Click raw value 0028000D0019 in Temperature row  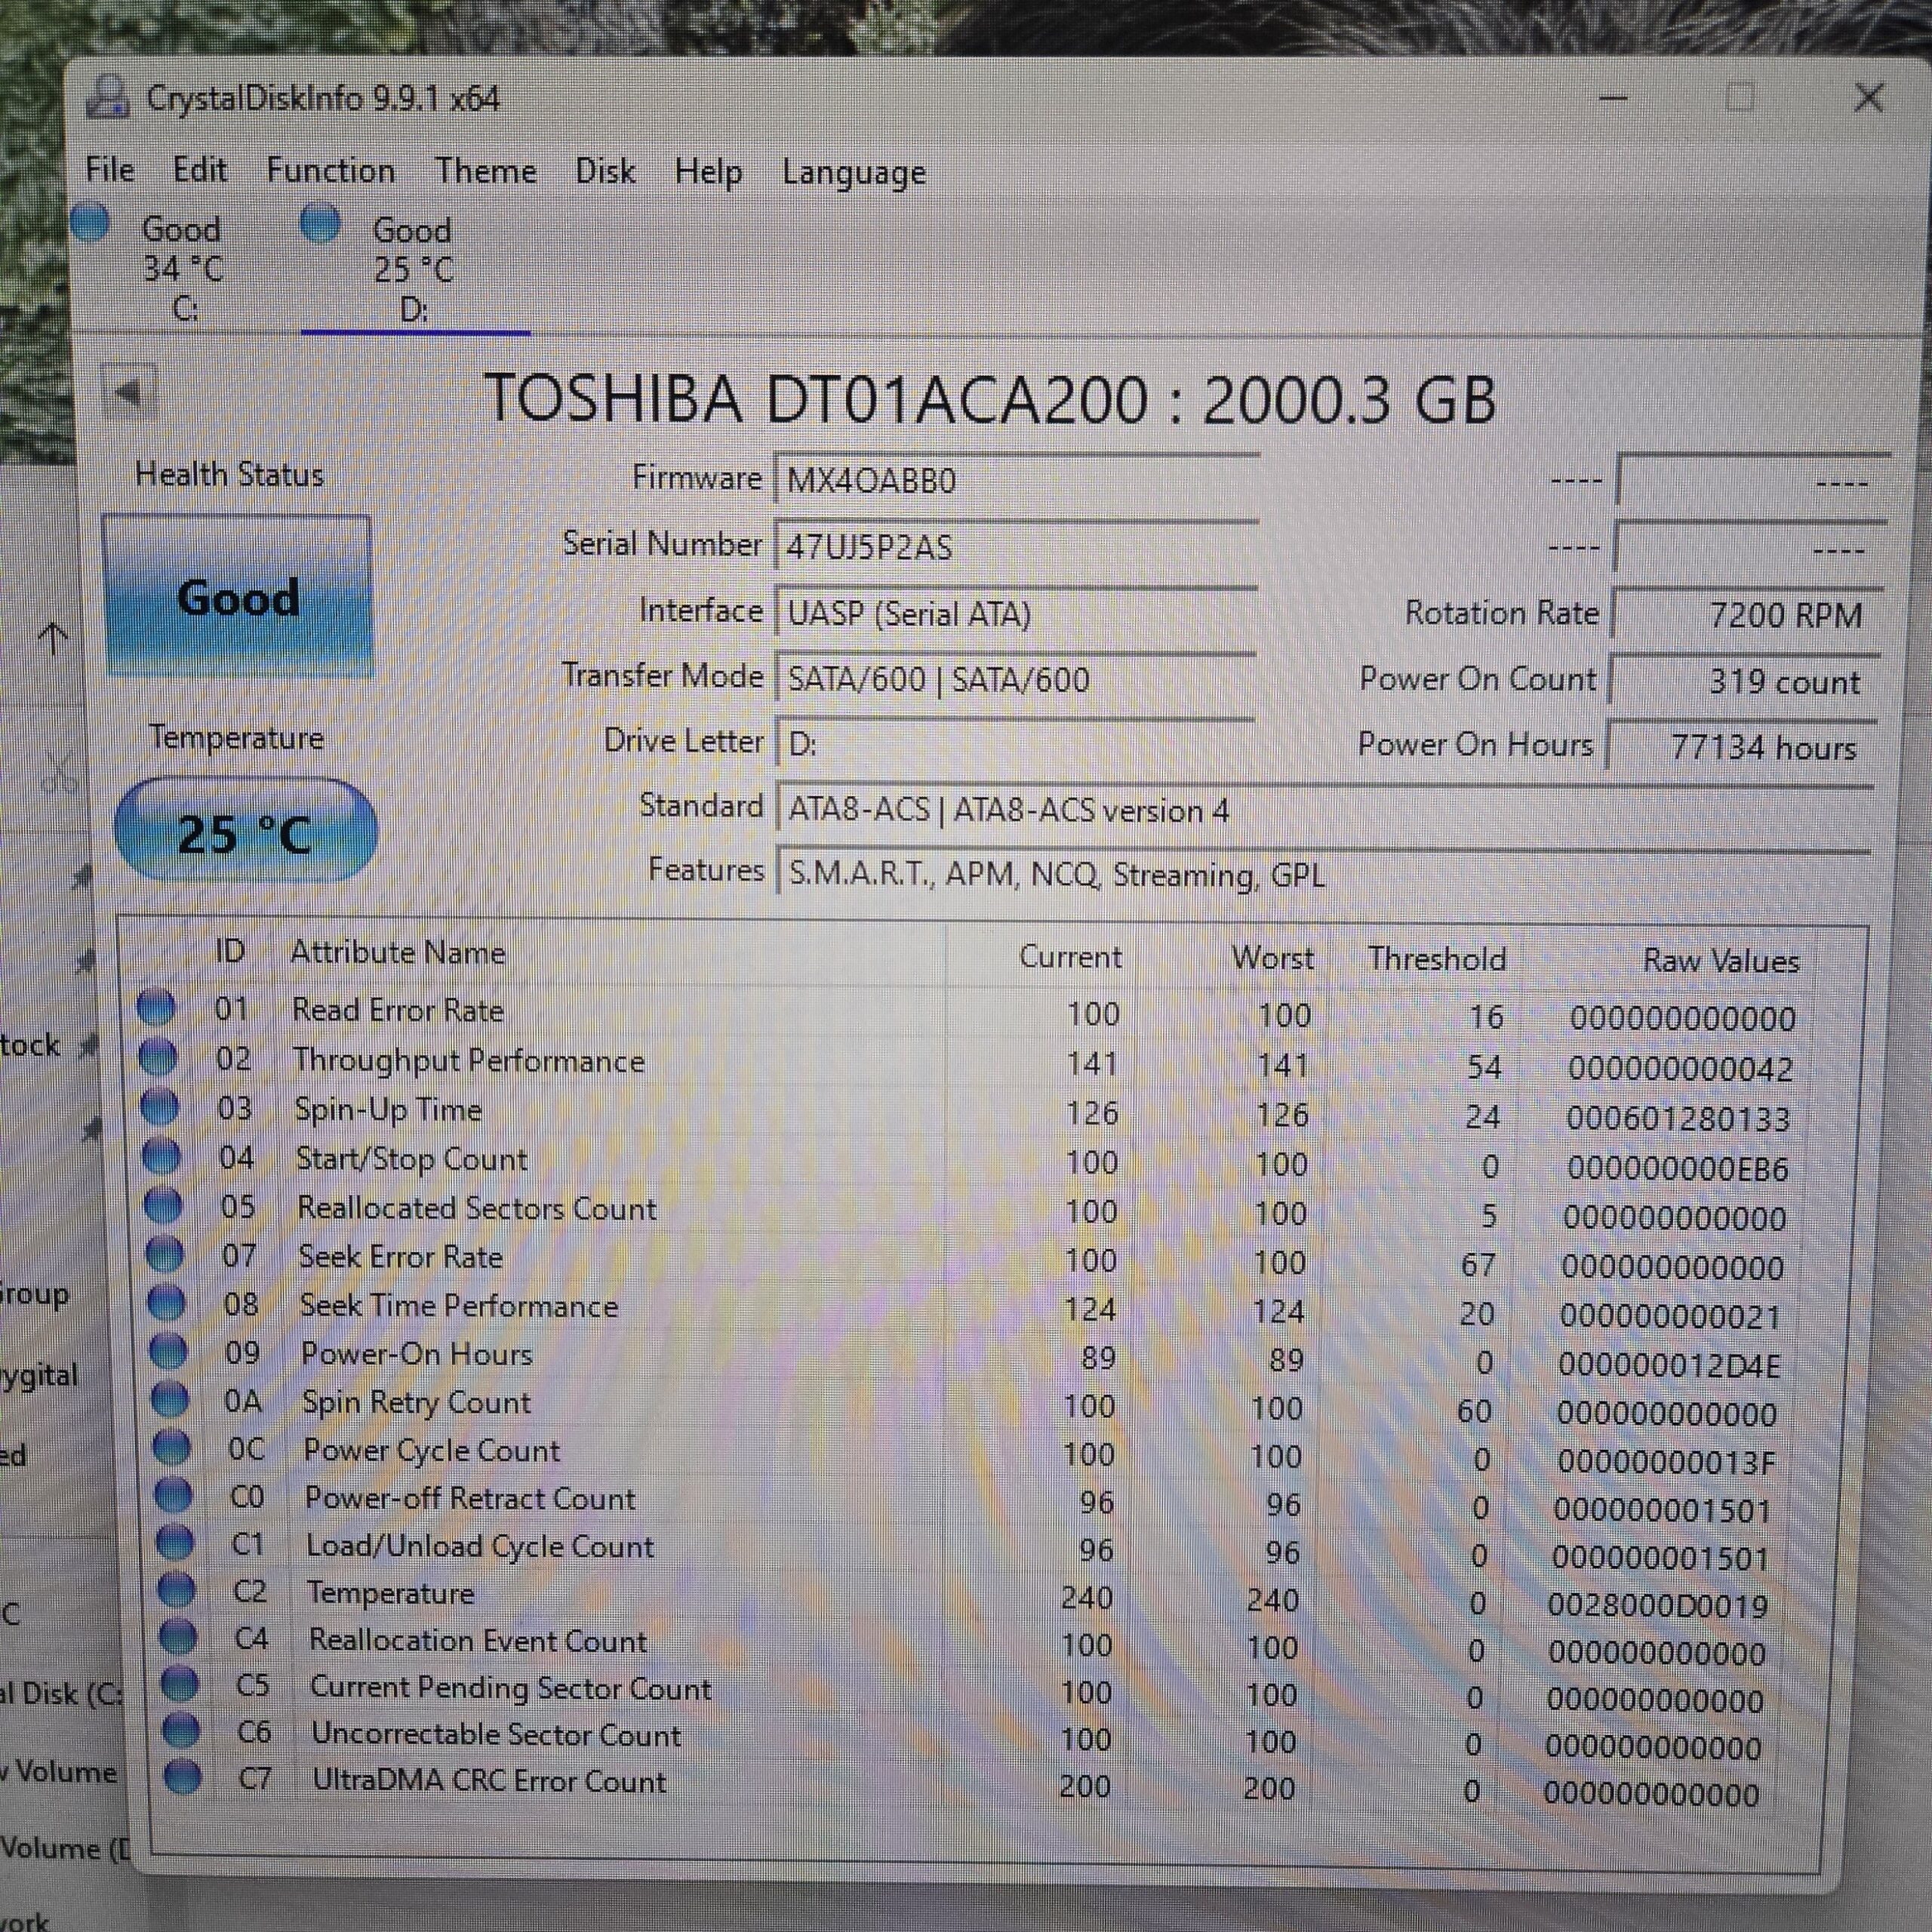pos(1658,1605)
